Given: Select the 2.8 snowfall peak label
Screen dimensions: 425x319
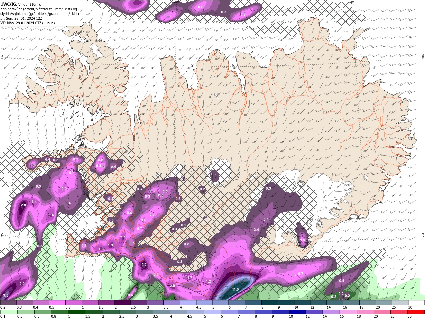Looking at the screenshot, I should (x=23, y=205).
